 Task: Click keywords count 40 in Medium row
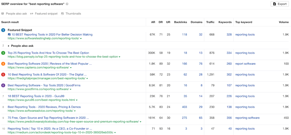point(230,129)
